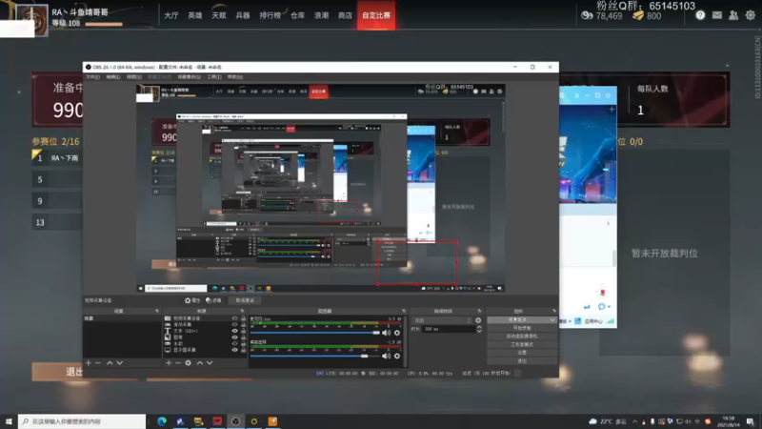Click the gold ingot currency icon

(638, 16)
